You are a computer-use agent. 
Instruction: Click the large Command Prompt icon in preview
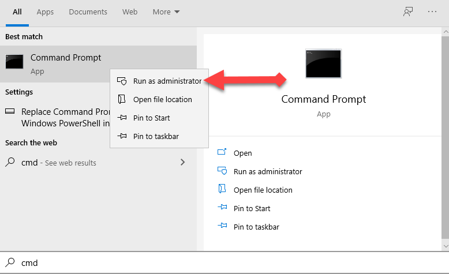323,65
